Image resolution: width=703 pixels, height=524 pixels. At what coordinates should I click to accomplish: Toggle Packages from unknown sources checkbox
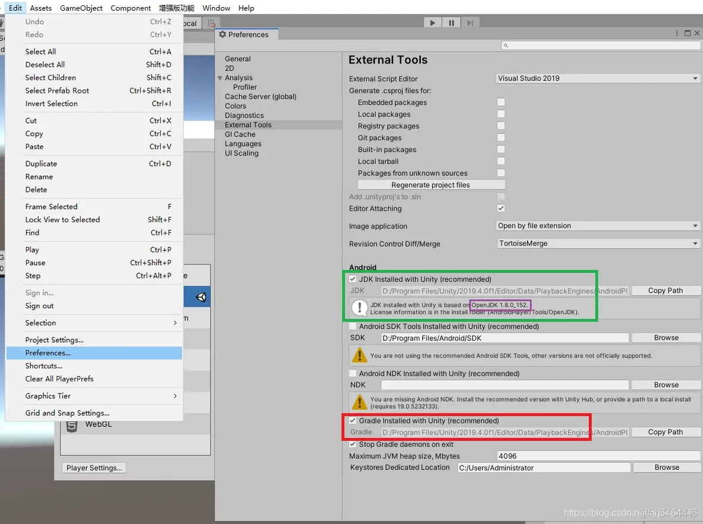coord(501,173)
